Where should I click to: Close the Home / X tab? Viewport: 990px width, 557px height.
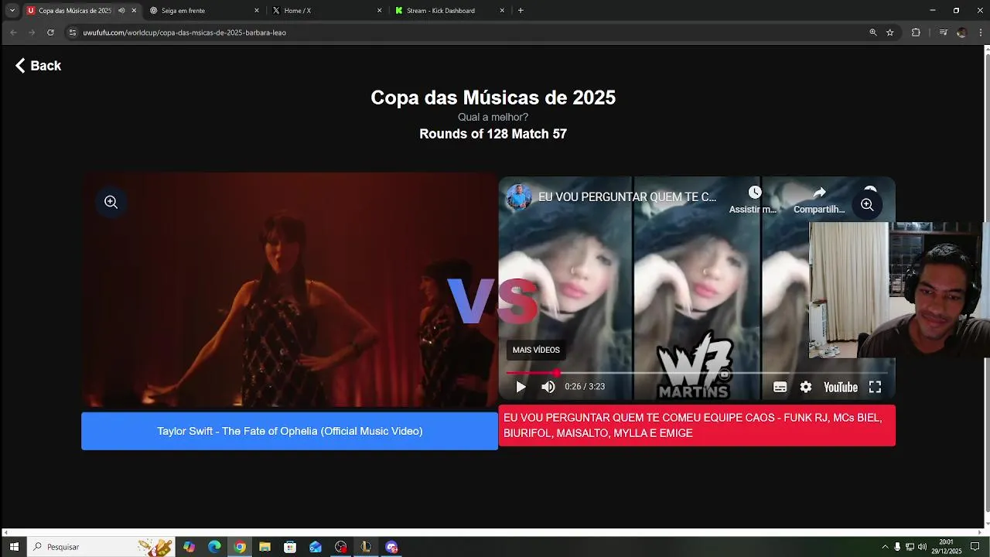pos(380,11)
